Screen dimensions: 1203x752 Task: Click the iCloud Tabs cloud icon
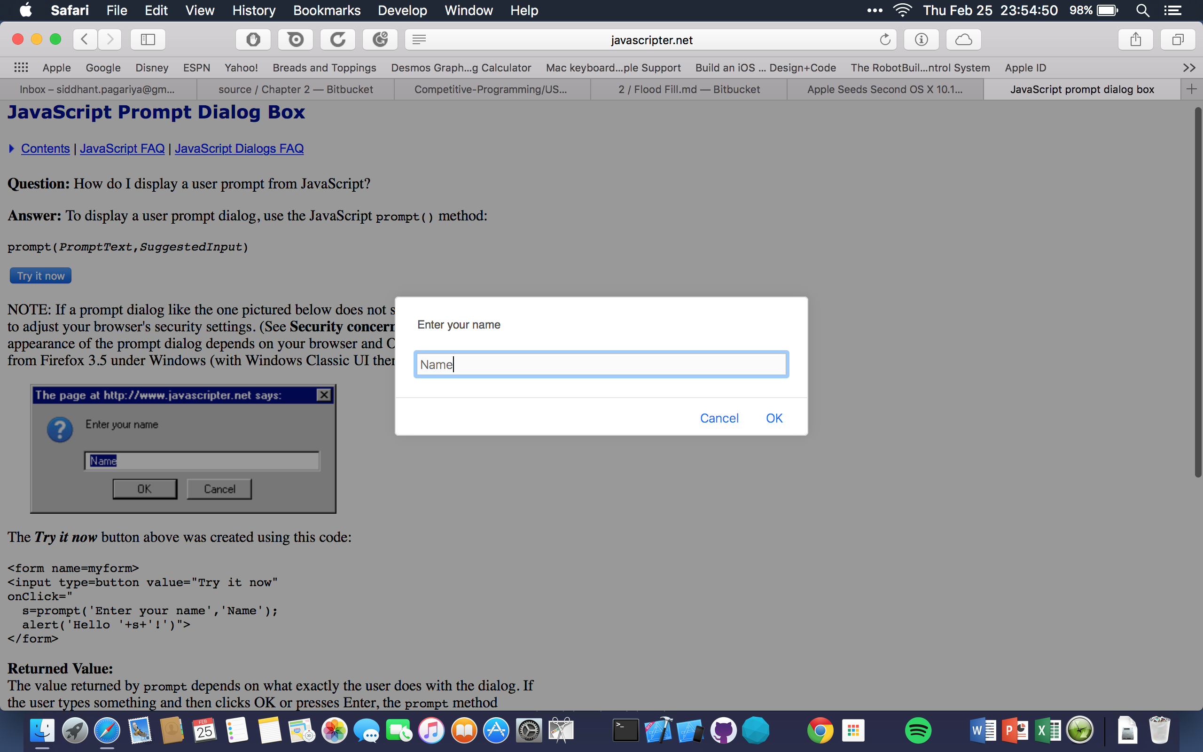pyautogui.click(x=963, y=39)
